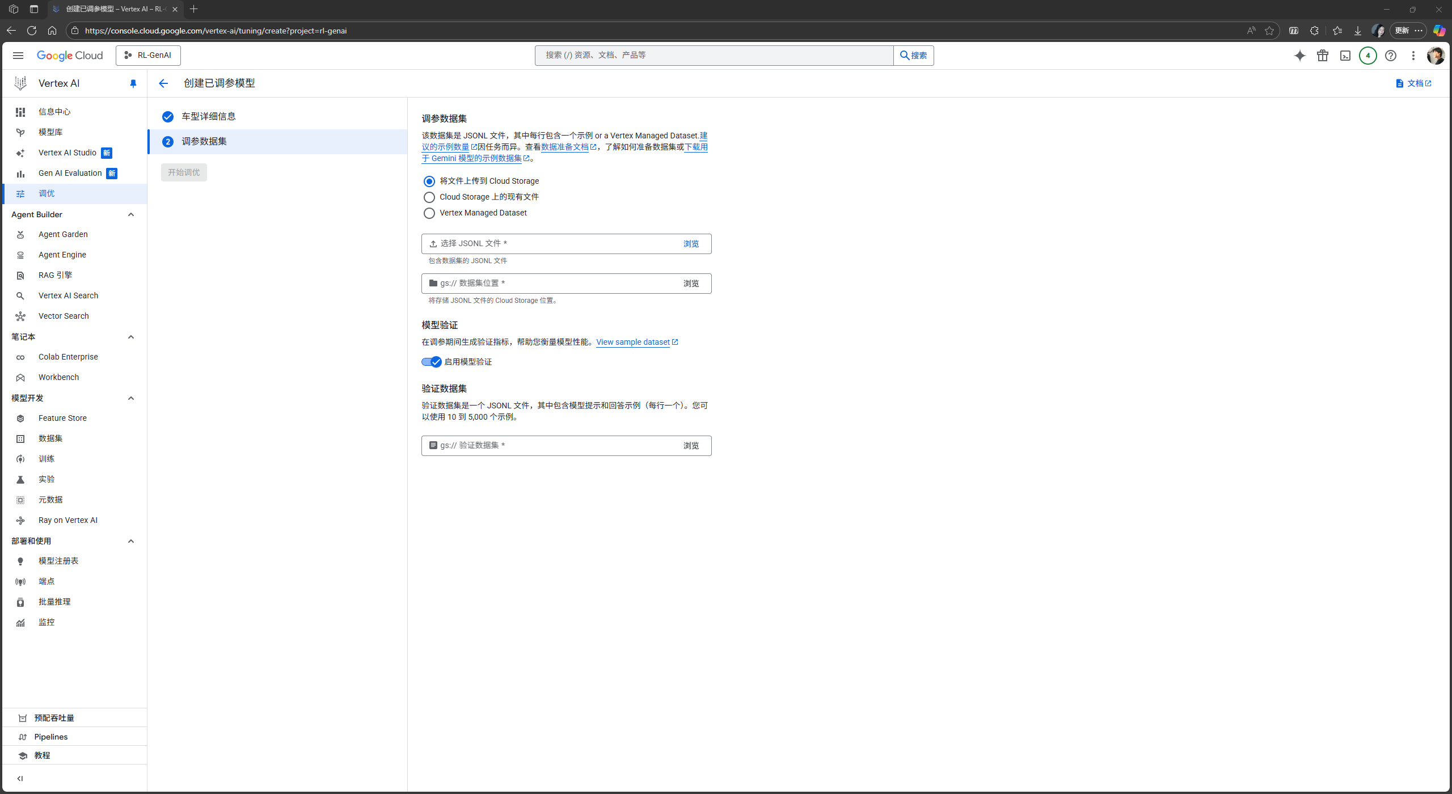Click the Ray on Vertex AI icon
1452x794 pixels.
click(x=20, y=520)
